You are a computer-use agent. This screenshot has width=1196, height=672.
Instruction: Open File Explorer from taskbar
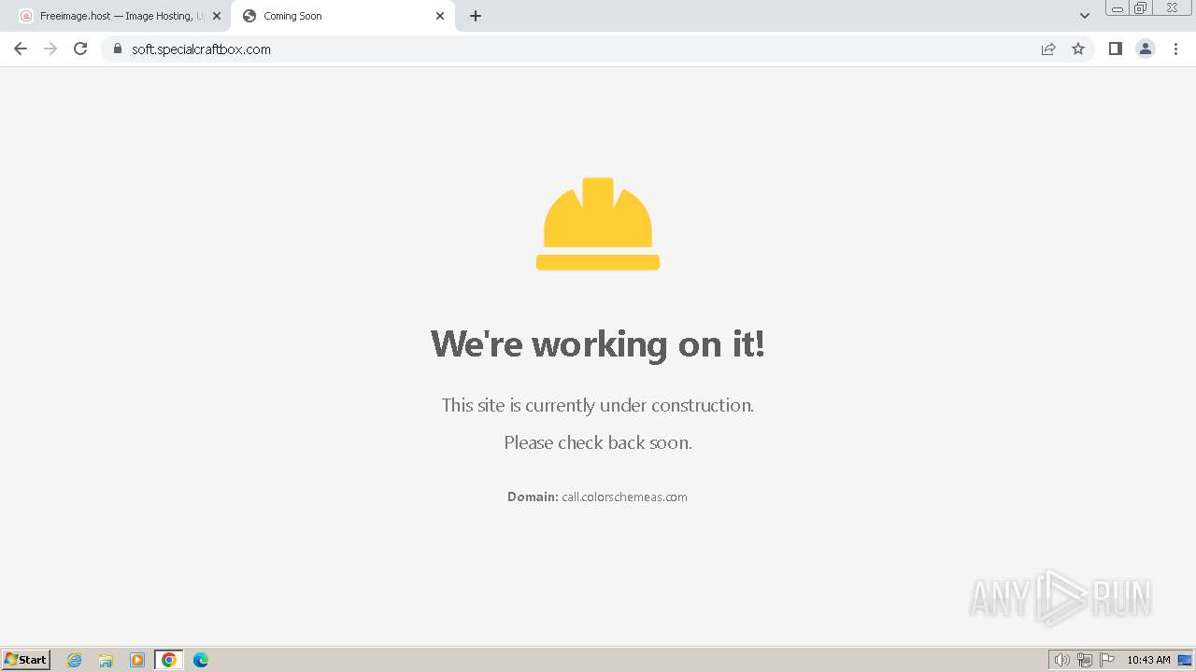point(106,660)
